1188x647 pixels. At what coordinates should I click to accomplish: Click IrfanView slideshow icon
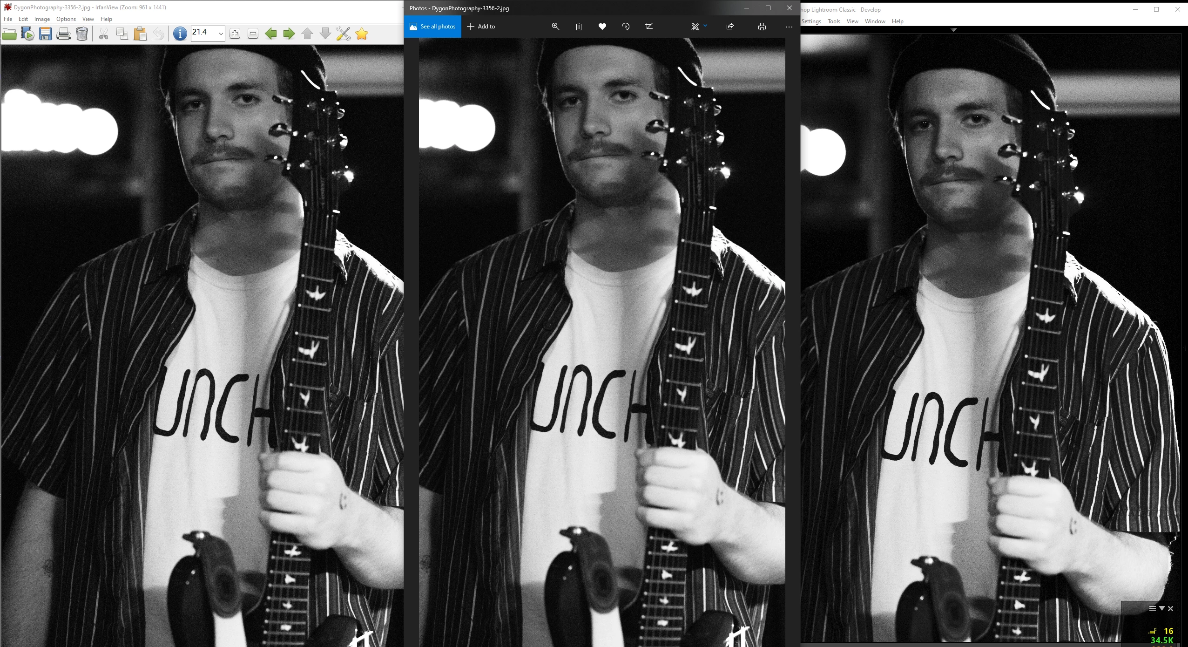tap(27, 34)
